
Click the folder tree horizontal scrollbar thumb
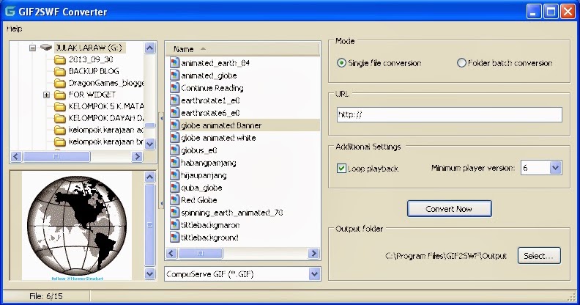tap(56, 157)
